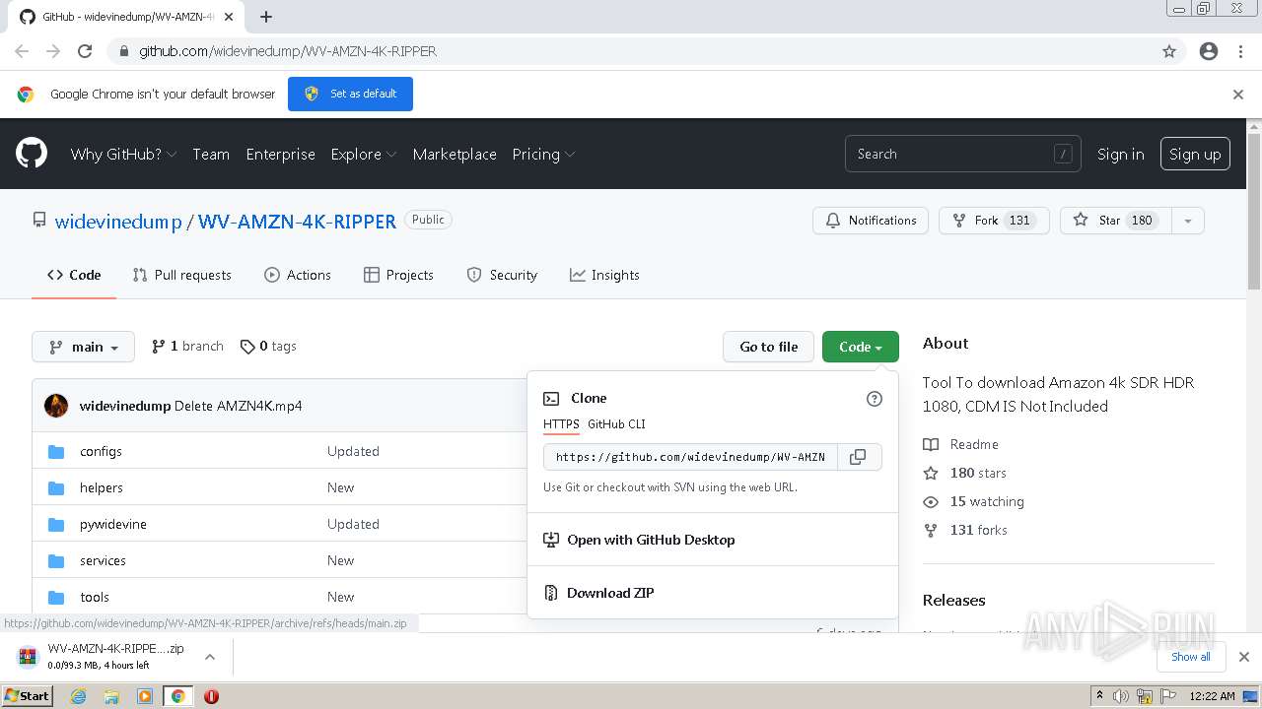Screen dimensions: 1262x709
Task: Bookmark this page with the star icon
Action: pyautogui.click(x=1169, y=51)
